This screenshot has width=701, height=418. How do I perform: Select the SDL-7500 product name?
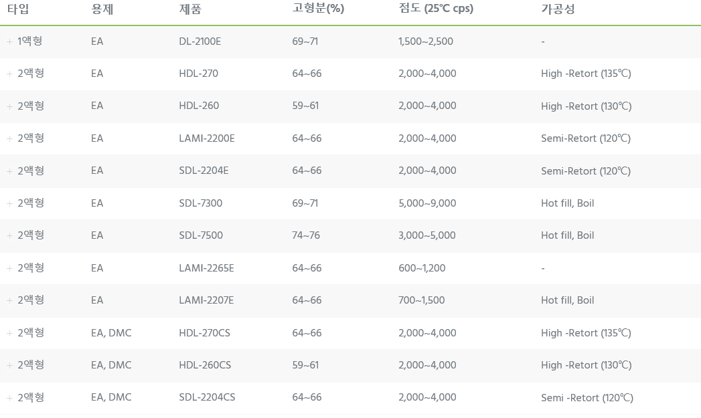[x=201, y=235]
